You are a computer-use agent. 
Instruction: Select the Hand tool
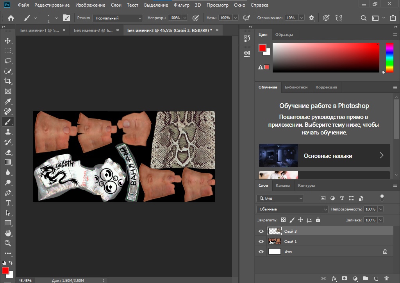coord(7,233)
